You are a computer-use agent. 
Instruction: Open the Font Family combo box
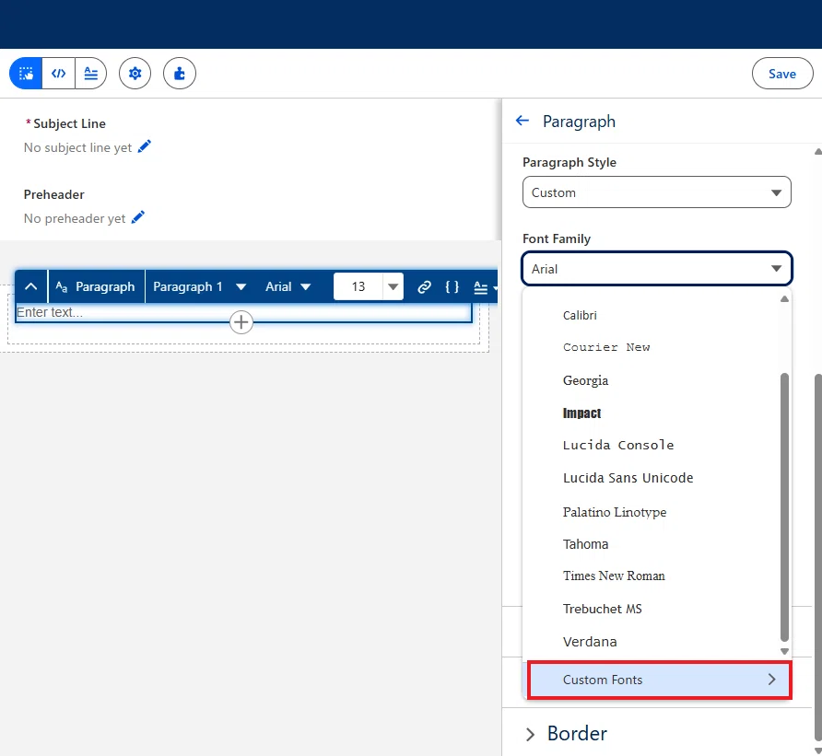656,269
